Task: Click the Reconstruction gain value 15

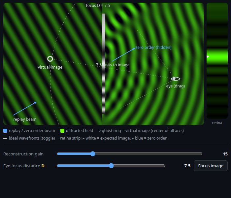Action: 225,154
